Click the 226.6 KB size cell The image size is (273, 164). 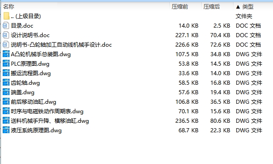click(187, 45)
